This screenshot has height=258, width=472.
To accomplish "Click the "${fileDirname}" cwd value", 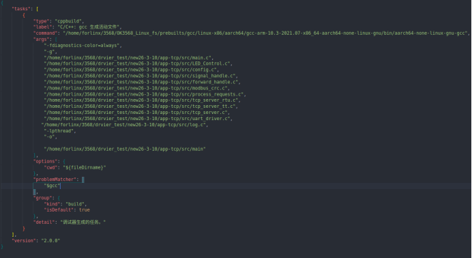I will (85, 167).
